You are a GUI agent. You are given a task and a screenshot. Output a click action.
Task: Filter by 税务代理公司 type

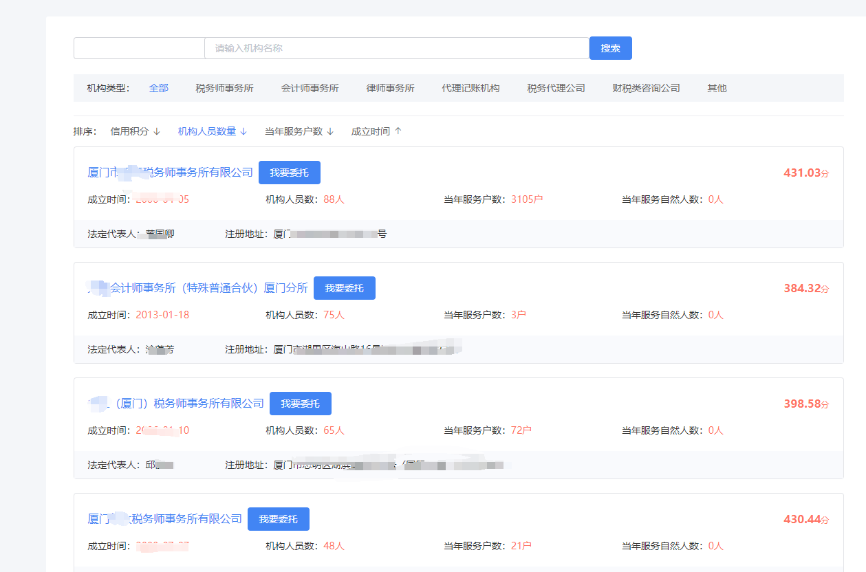[556, 88]
